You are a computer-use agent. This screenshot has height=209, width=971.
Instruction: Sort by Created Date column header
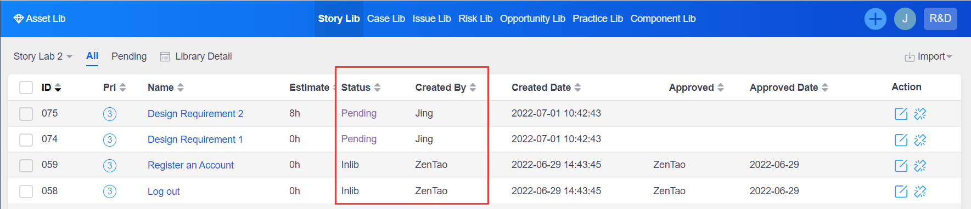point(546,88)
